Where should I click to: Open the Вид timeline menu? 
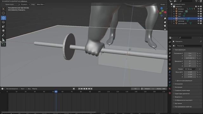coord(29,89)
